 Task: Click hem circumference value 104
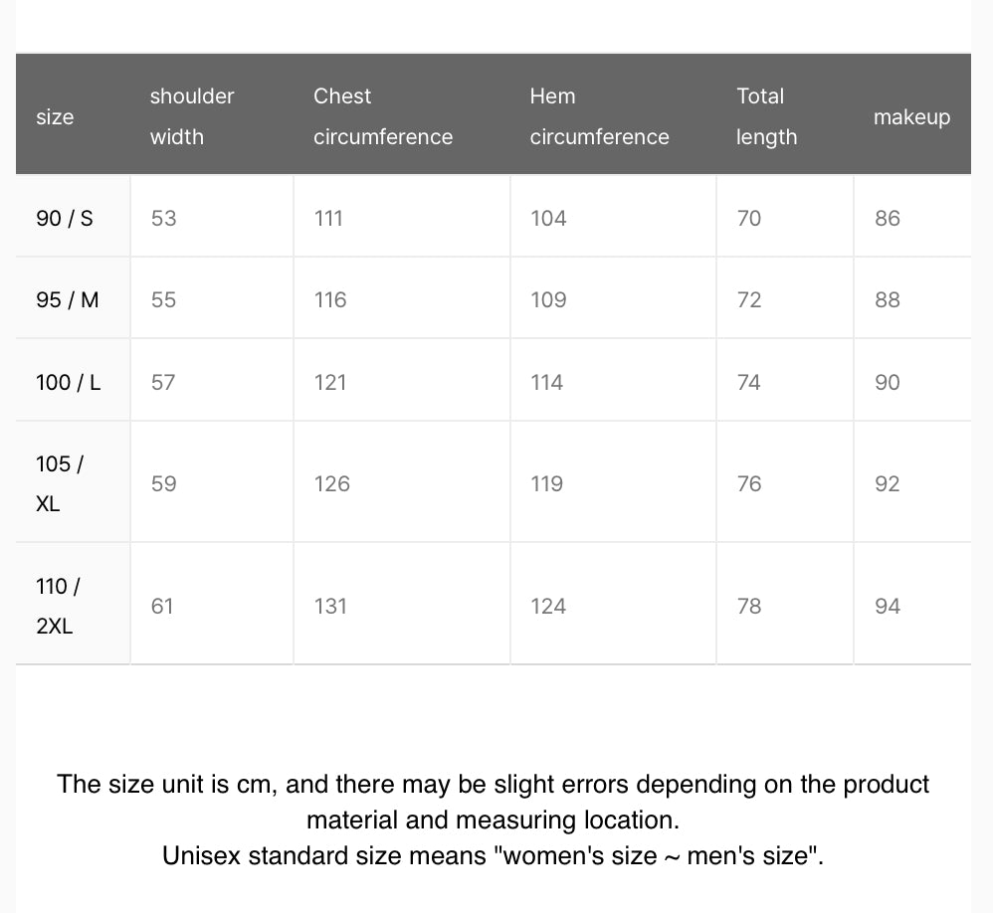coord(548,218)
